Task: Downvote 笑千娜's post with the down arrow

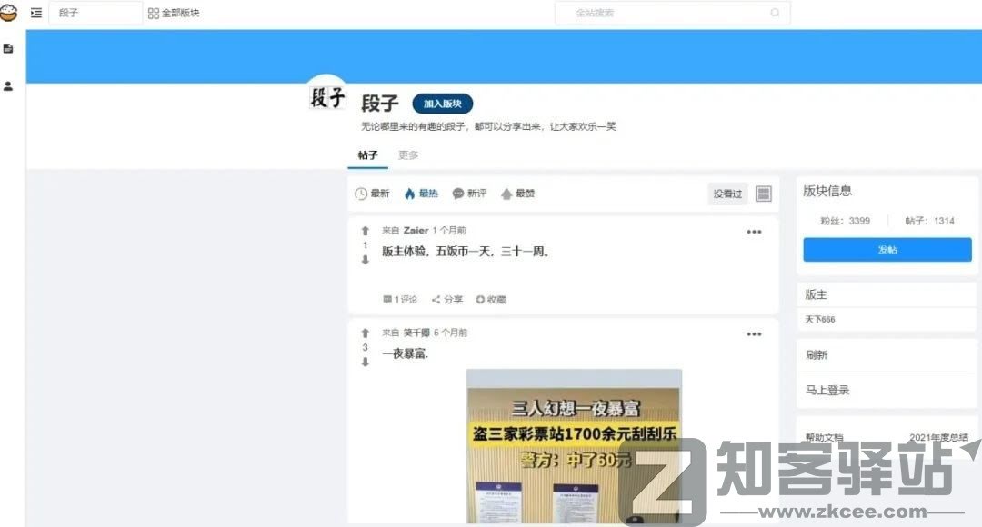Action: [365, 363]
